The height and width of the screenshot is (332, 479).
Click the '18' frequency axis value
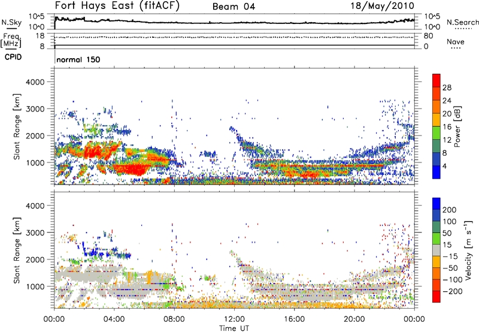tap(40, 36)
